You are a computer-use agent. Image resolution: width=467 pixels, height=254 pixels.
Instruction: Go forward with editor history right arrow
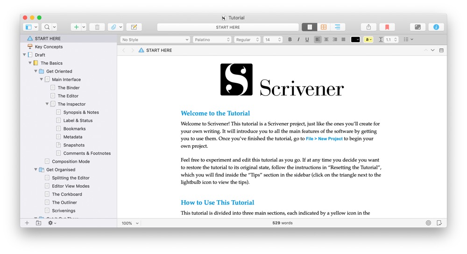(x=133, y=51)
